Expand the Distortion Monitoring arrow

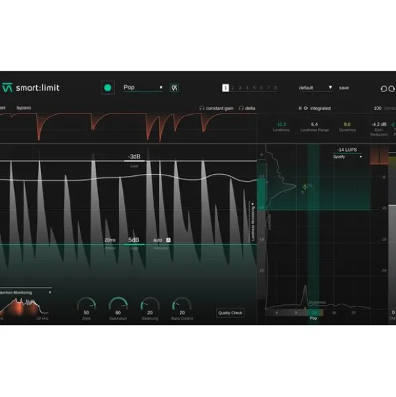[x=50, y=292]
